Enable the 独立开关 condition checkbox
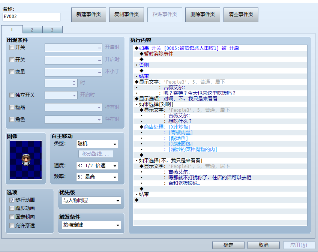This screenshot has width=318, height=252. 12,95
